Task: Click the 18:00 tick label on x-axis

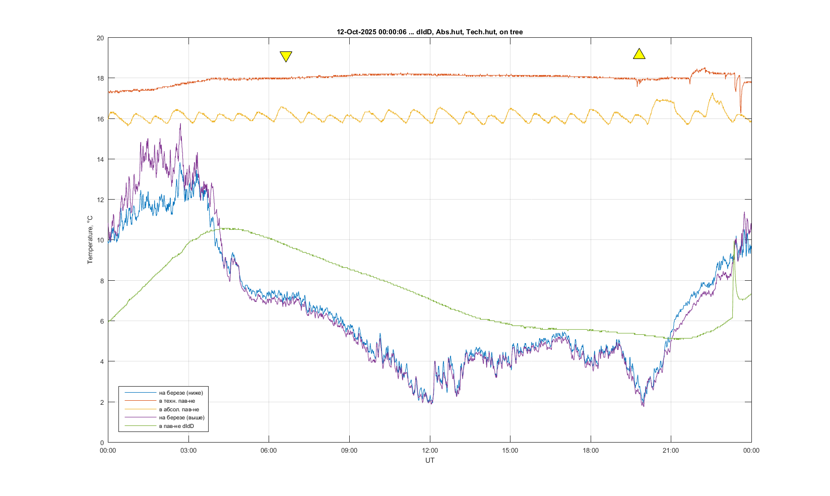Action: click(x=590, y=451)
